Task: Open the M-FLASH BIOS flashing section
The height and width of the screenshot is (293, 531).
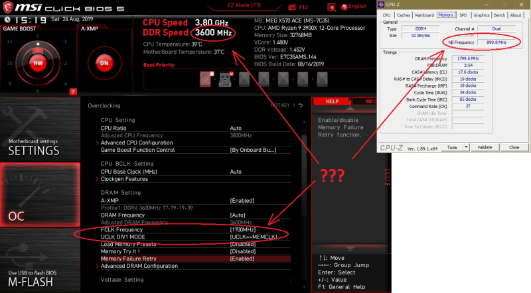Action: [x=40, y=261]
